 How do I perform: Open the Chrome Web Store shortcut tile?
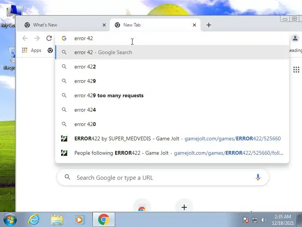pos(142,207)
